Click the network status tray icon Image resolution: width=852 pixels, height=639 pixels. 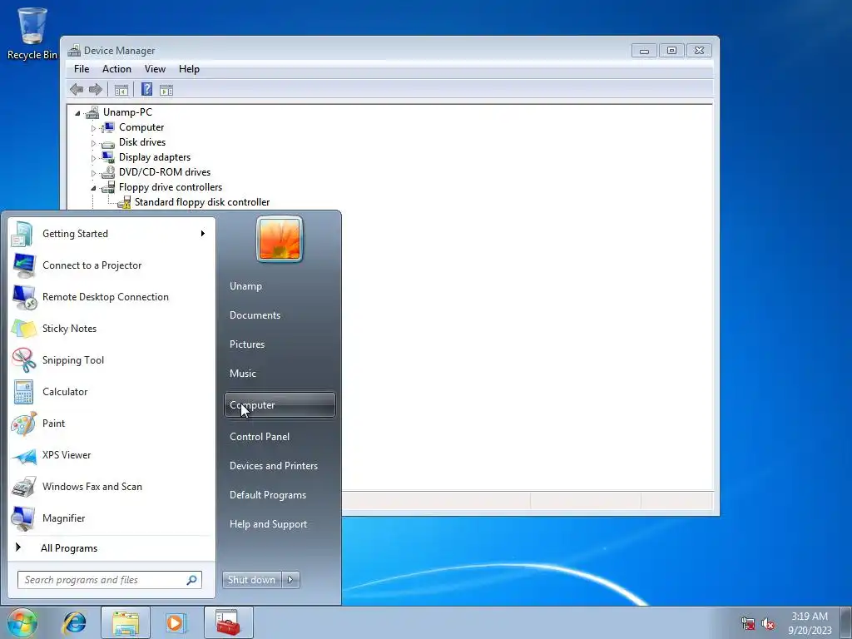[x=748, y=624]
